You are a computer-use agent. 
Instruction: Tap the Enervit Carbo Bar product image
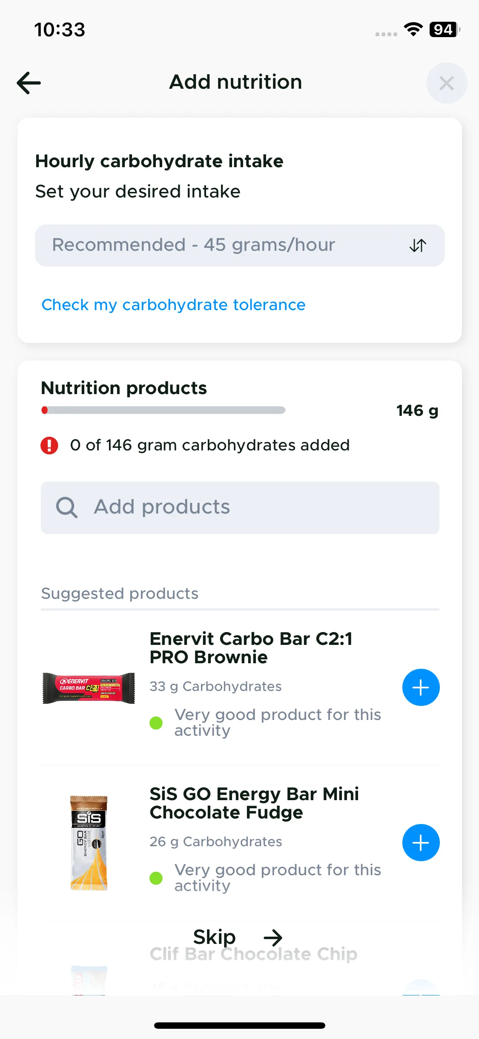tap(89, 688)
